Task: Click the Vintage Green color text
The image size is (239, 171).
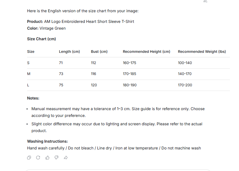Action: pos(53,28)
